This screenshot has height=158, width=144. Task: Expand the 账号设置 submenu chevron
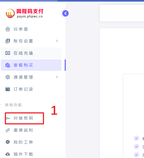pyautogui.click(x=57, y=41)
